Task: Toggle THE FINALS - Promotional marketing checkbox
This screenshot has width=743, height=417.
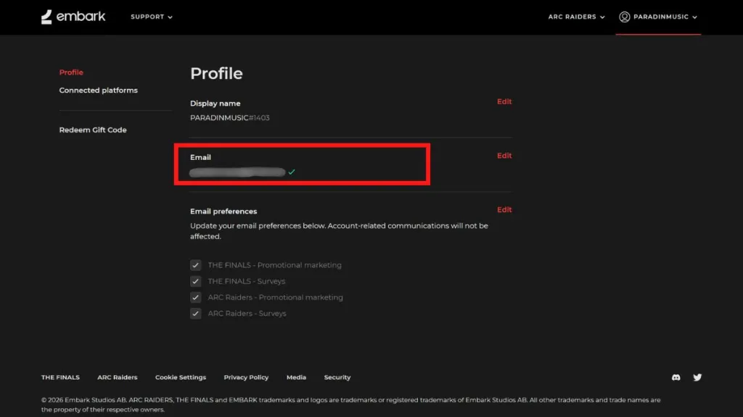Action: point(196,265)
